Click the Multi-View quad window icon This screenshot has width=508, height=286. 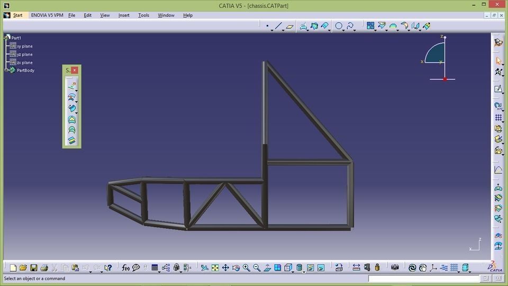[x=278, y=267]
